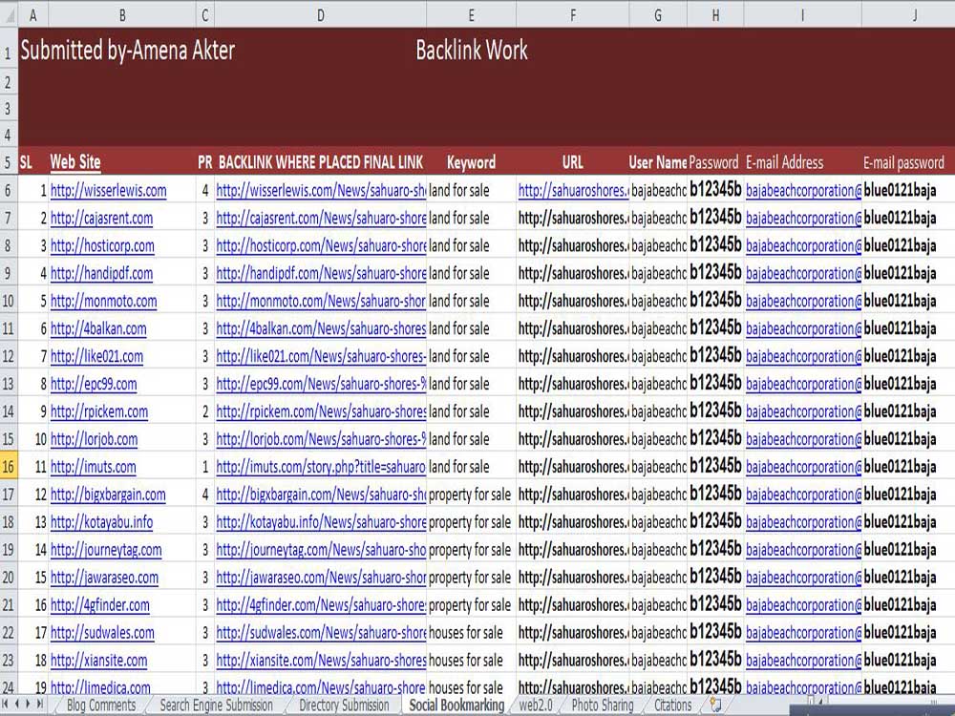The width and height of the screenshot is (955, 716).
Task: Select column I header
Action: (803, 15)
